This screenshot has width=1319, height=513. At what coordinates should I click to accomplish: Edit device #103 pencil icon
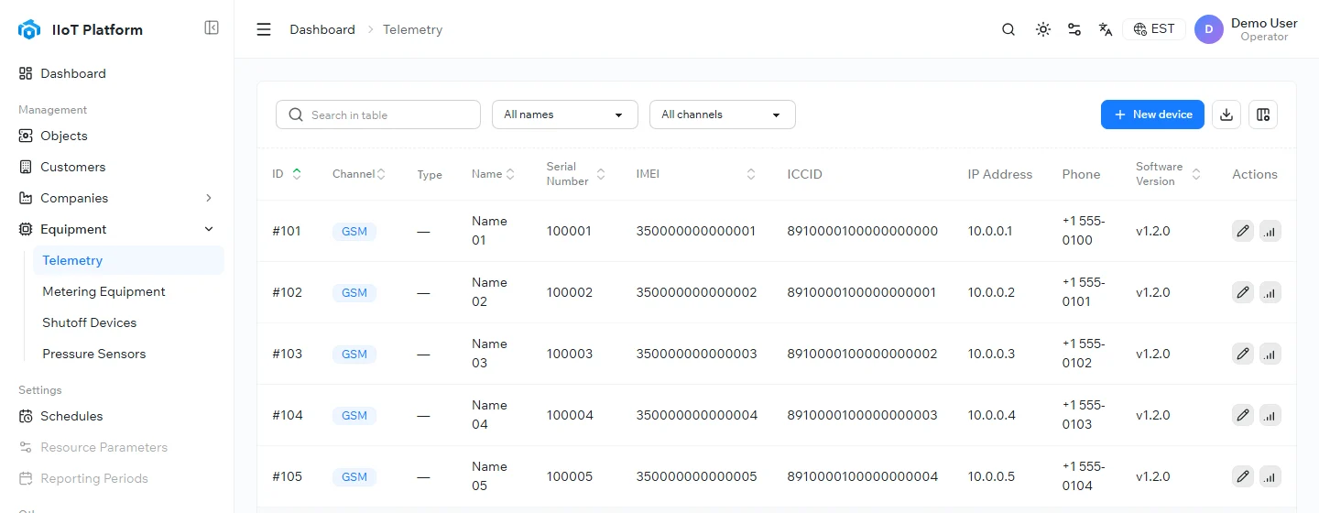click(x=1243, y=354)
